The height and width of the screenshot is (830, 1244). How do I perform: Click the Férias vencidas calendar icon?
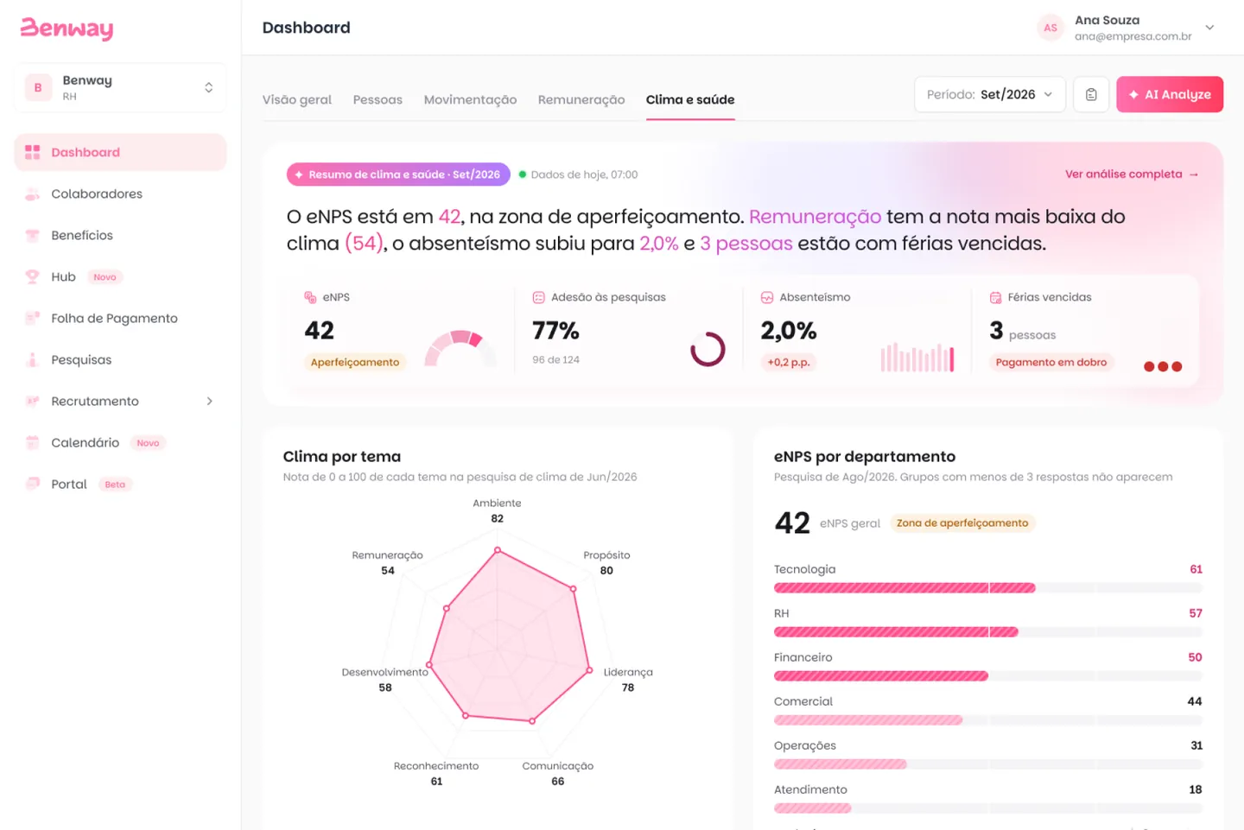995,297
